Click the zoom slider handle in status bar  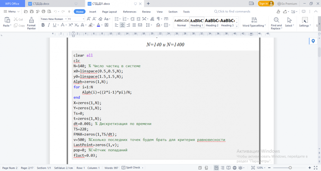pos(290,168)
